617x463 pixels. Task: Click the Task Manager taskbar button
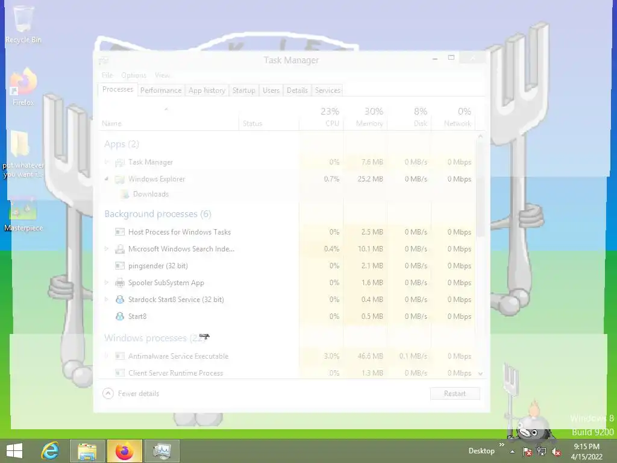[161, 451]
